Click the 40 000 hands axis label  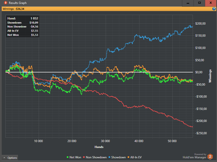coord(139,141)
